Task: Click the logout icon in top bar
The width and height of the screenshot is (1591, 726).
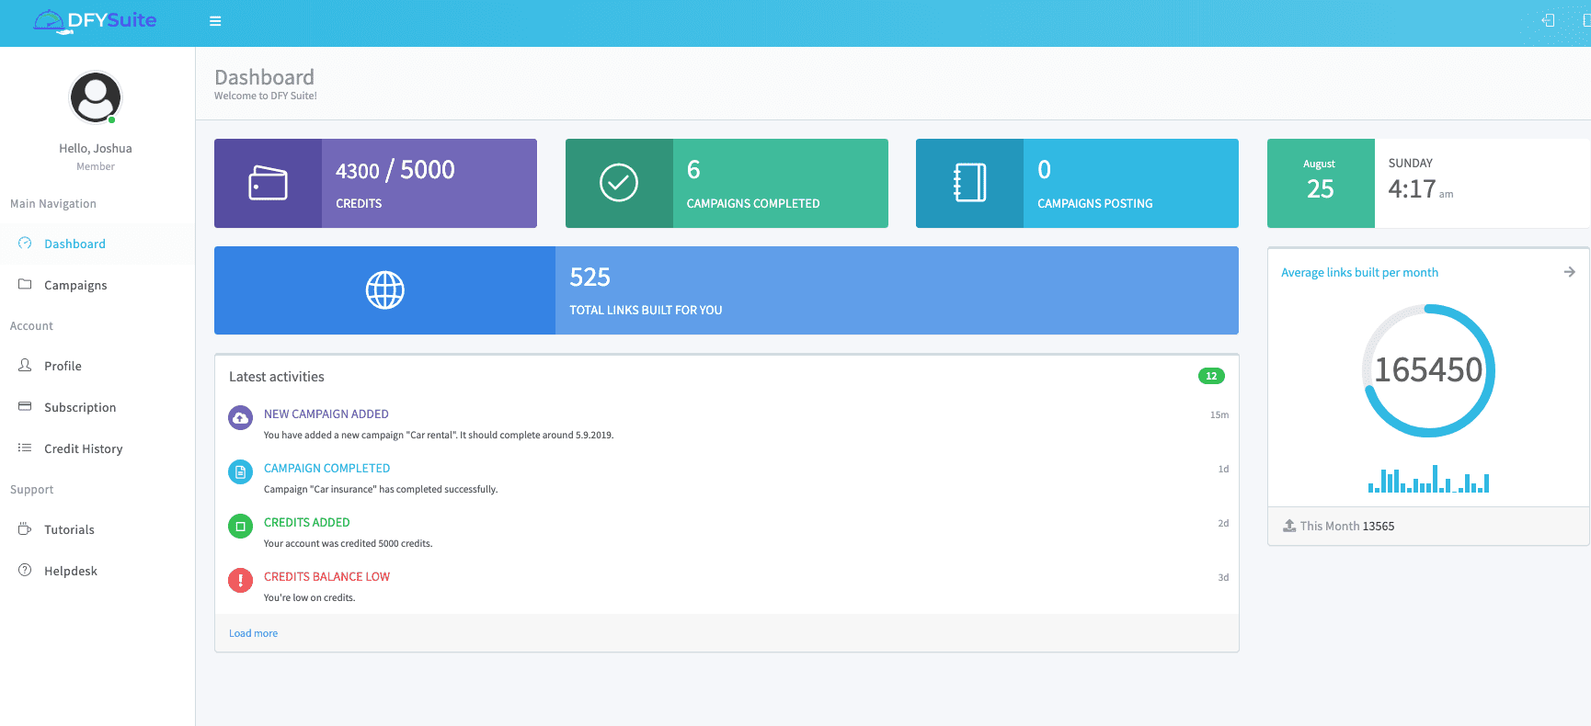Action: tap(1548, 20)
